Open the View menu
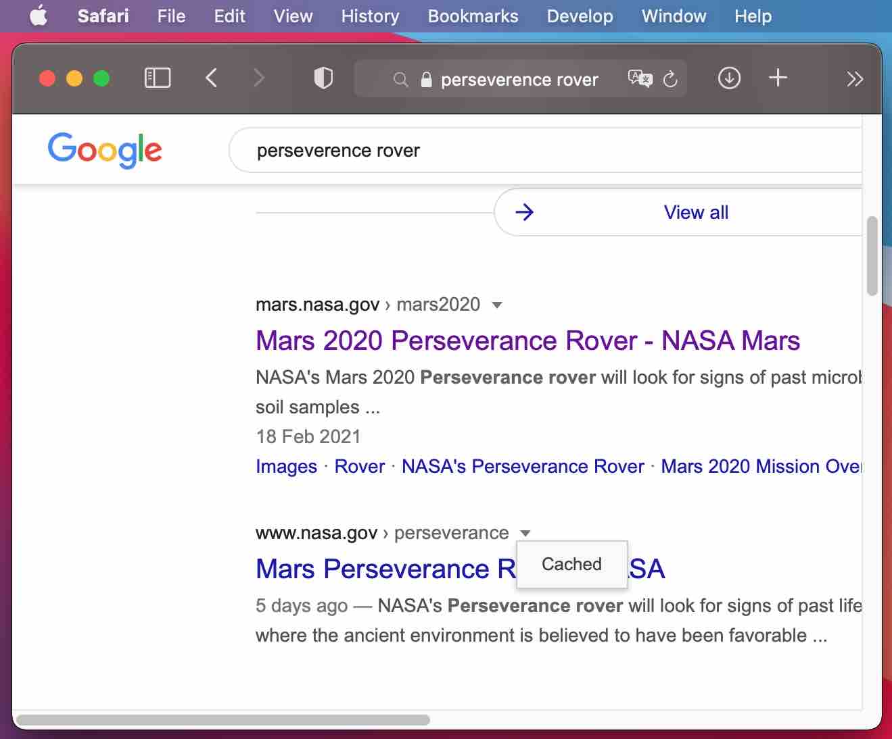The height and width of the screenshot is (739, 892). pos(293,16)
